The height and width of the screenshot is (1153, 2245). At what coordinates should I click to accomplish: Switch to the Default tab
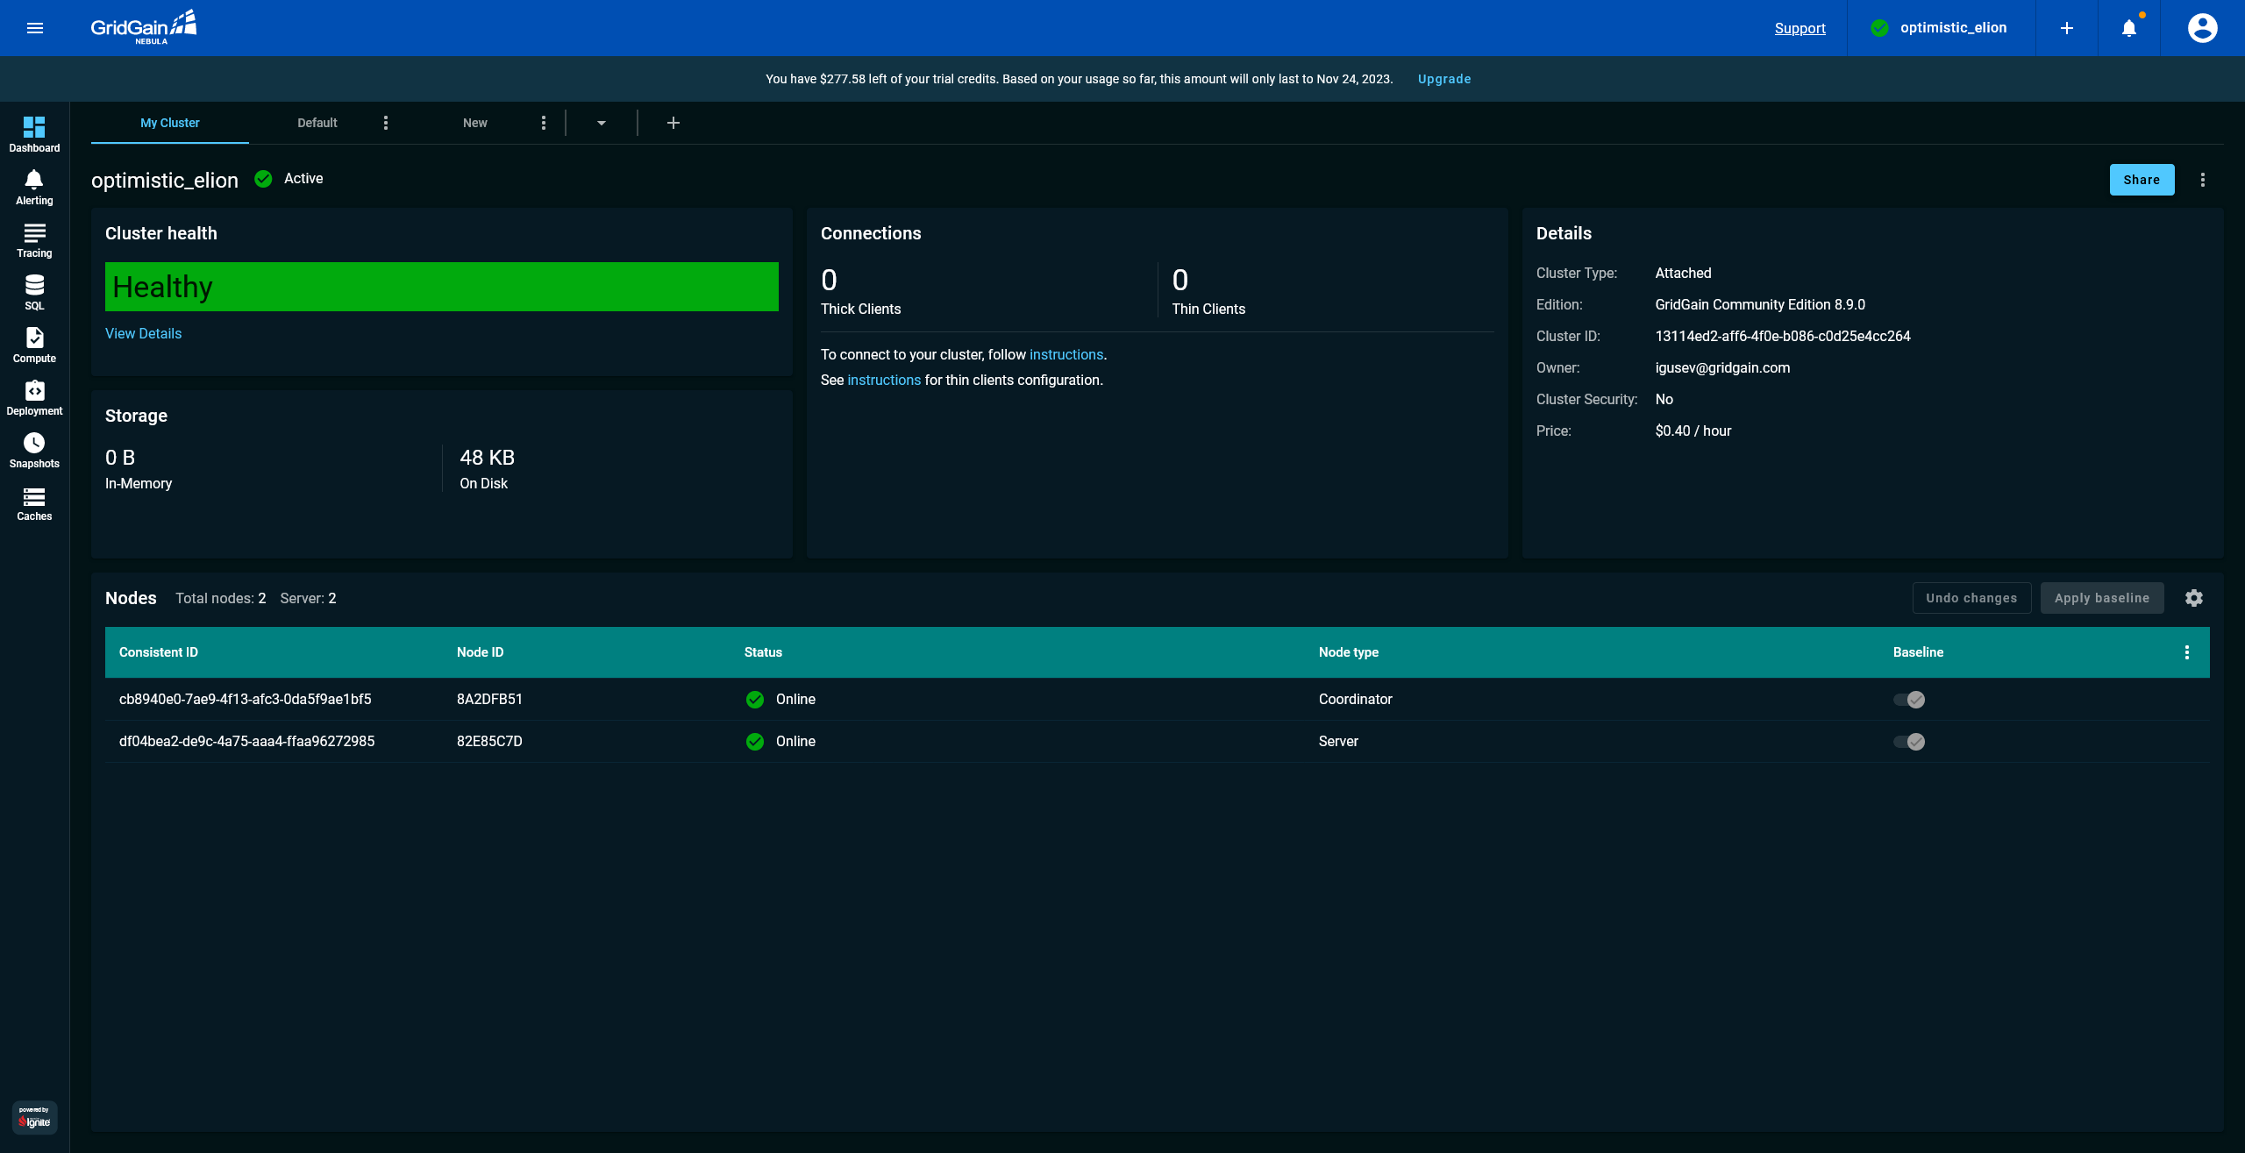click(x=317, y=123)
